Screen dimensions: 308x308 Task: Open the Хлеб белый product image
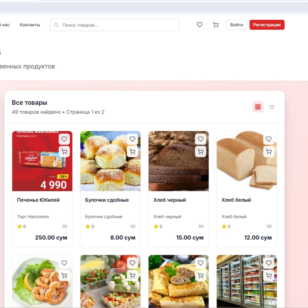247,161
